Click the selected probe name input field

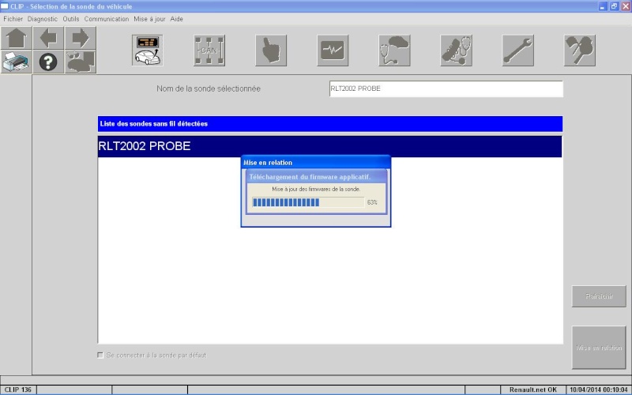[446, 88]
